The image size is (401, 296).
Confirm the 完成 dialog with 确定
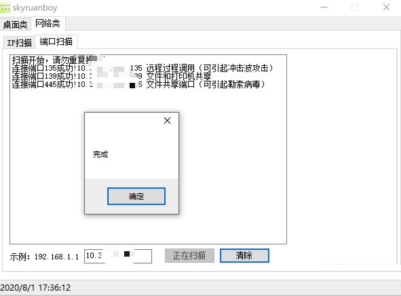pyautogui.click(x=136, y=196)
